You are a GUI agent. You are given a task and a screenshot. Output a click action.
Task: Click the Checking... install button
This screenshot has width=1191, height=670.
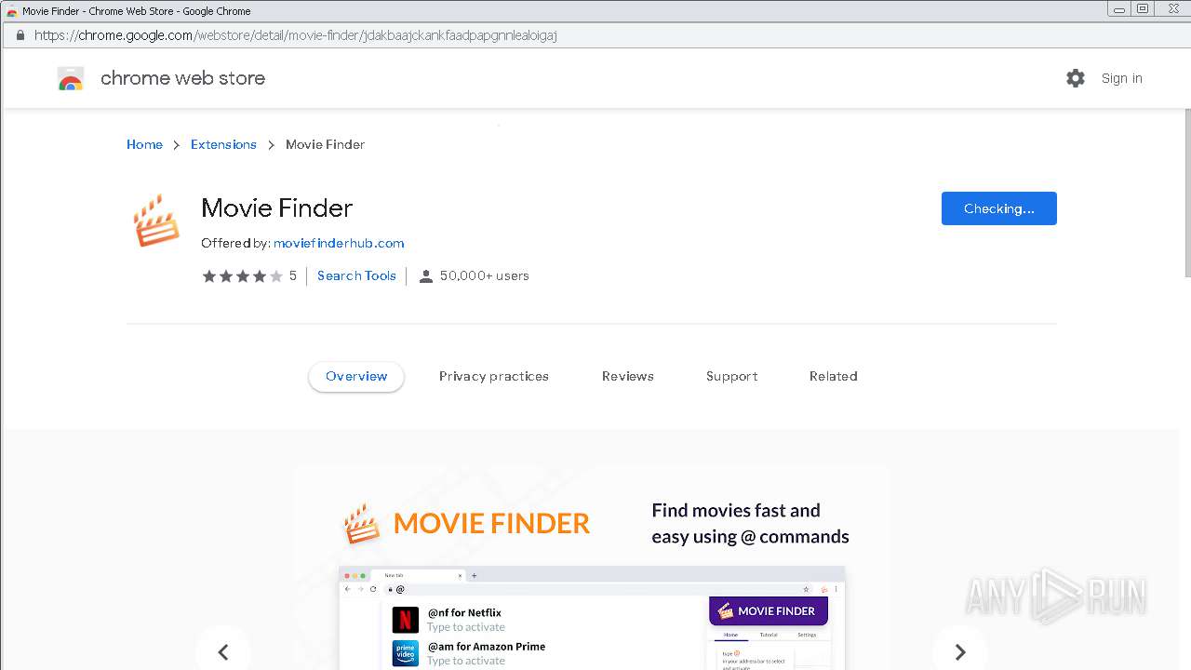tap(999, 208)
